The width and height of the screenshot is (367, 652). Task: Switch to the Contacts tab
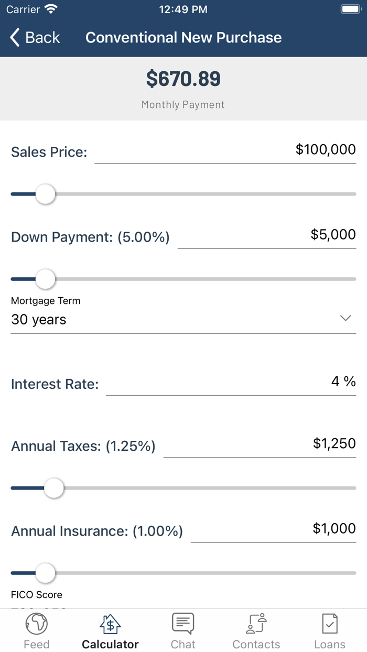(256, 630)
